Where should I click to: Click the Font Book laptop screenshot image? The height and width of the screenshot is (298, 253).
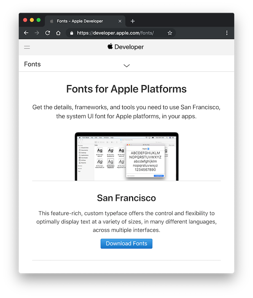coord(127,156)
